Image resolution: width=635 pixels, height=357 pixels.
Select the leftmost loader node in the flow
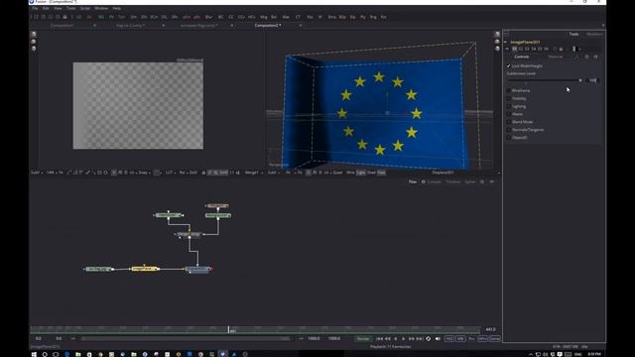(x=98, y=269)
